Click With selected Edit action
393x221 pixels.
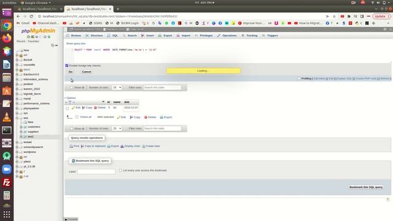coord(122,117)
